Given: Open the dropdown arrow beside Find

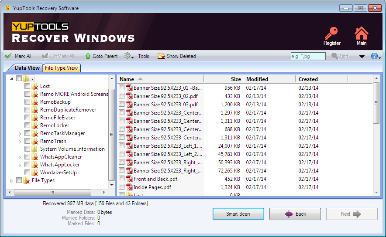Looking at the screenshot, I should pyautogui.click(x=362, y=57).
